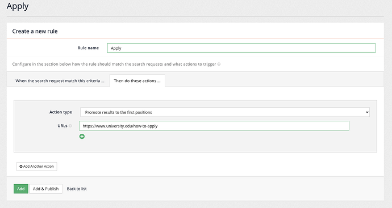Open the Action type dropdown

(x=225, y=112)
